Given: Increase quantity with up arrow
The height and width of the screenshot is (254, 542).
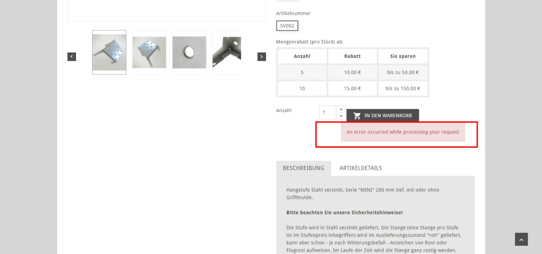Looking at the screenshot, I should pos(341,109).
